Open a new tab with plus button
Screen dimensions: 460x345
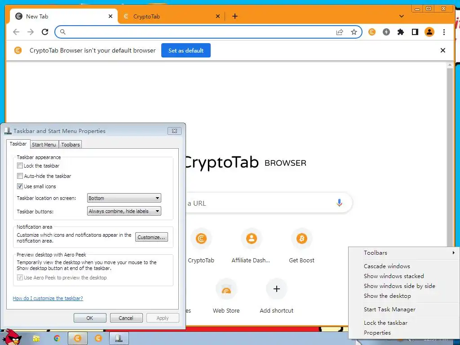click(234, 16)
